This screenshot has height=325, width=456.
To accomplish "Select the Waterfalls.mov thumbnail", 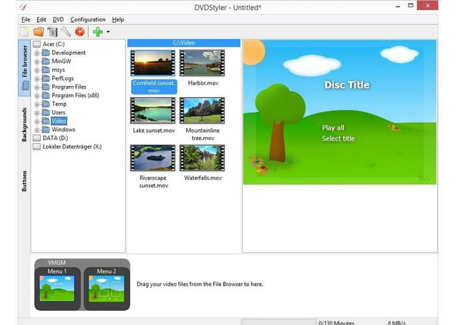I will coord(202,158).
